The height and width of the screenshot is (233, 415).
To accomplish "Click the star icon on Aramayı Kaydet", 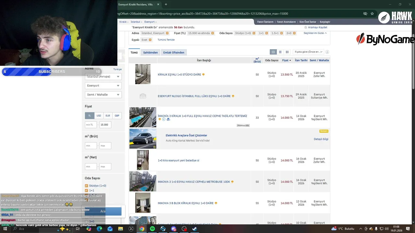I will coord(306,28).
